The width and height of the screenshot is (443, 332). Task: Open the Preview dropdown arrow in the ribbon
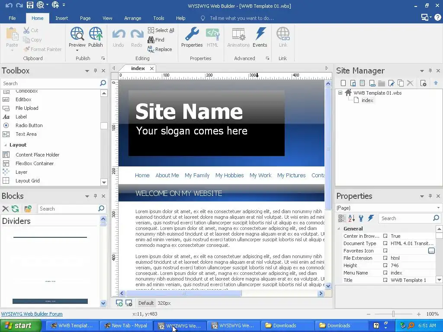click(77, 51)
